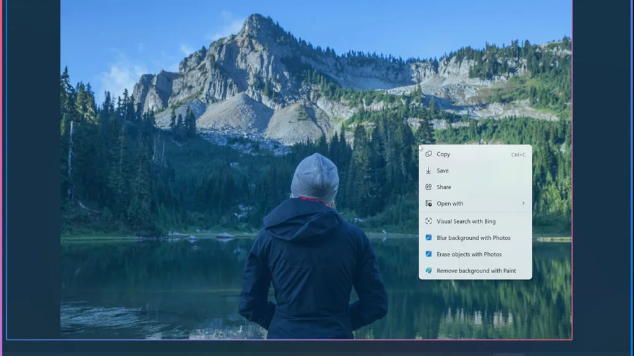Screen dimensions: 634x356
Task: Open the Open with submenu entry
Action: tap(475, 203)
